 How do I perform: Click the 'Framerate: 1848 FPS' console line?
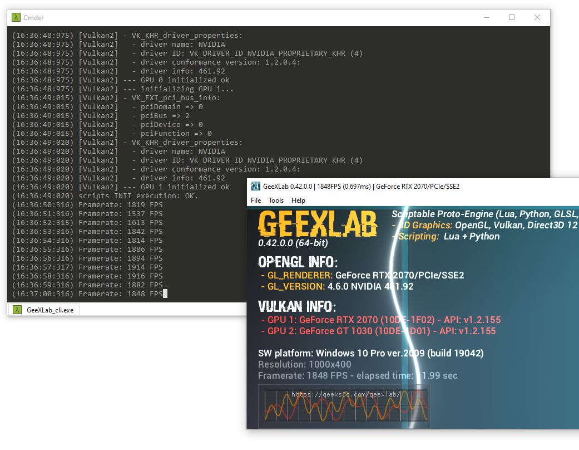87,294
